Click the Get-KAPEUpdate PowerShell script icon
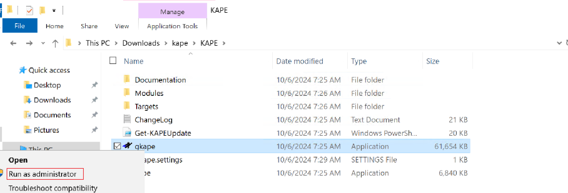The height and width of the screenshot is (193, 568). point(127,132)
